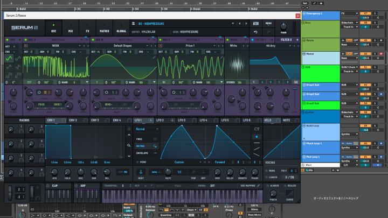Switch to the GLOBAL tab

(x=121, y=28)
